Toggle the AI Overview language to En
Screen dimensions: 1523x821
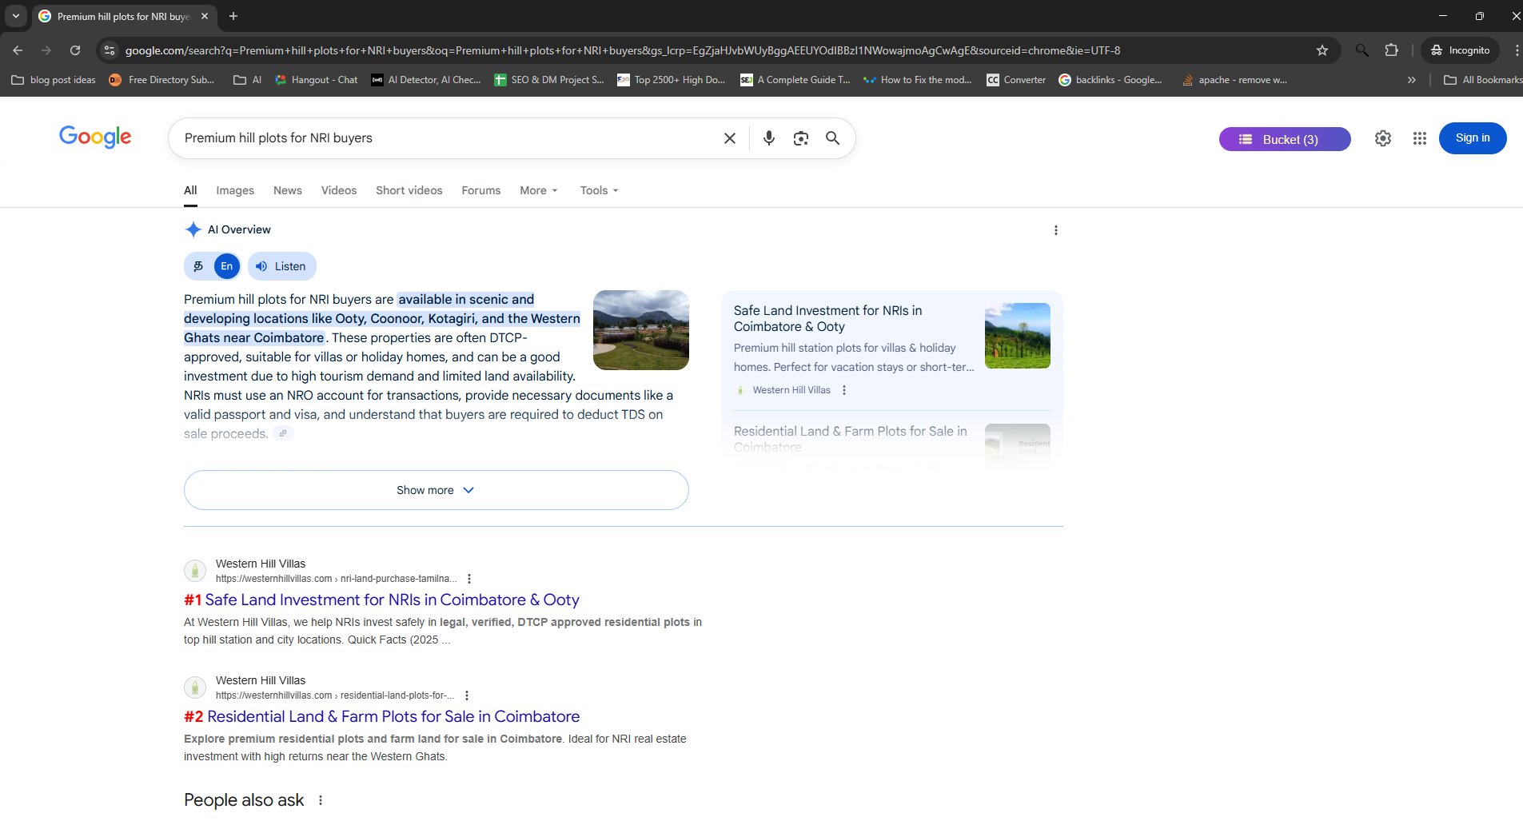(x=227, y=266)
